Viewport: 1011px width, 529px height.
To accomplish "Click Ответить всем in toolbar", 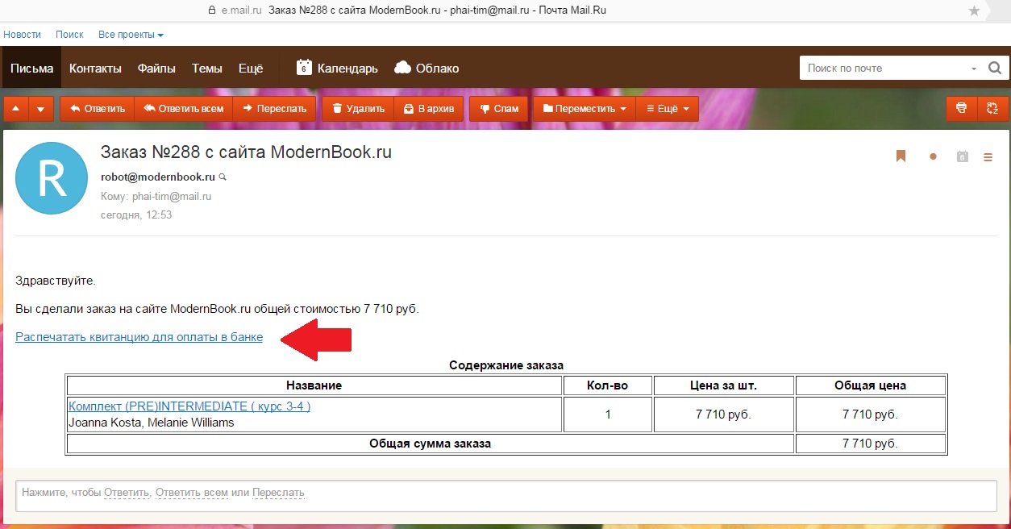I will 183,108.
